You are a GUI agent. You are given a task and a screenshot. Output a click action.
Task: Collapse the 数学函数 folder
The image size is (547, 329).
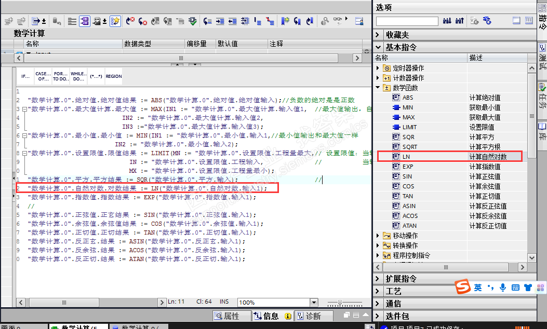coord(378,88)
